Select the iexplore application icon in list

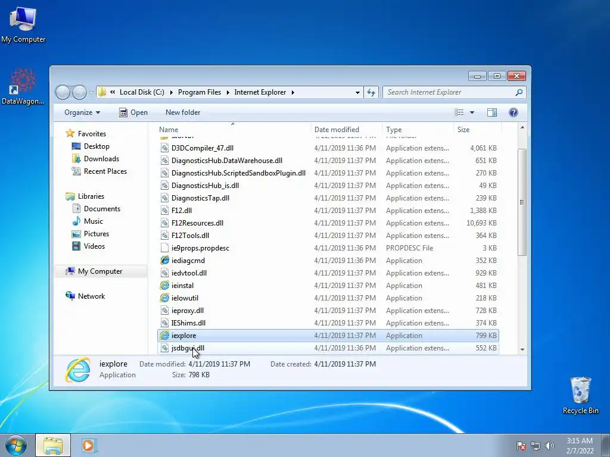coord(165,336)
